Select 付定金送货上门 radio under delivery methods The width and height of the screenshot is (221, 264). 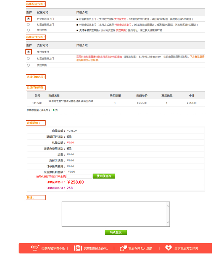click(28, 24)
